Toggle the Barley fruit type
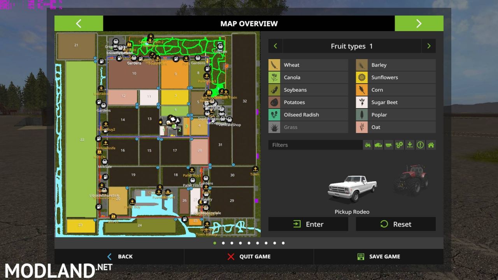The width and height of the screenshot is (498, 280). pos(396,65)
